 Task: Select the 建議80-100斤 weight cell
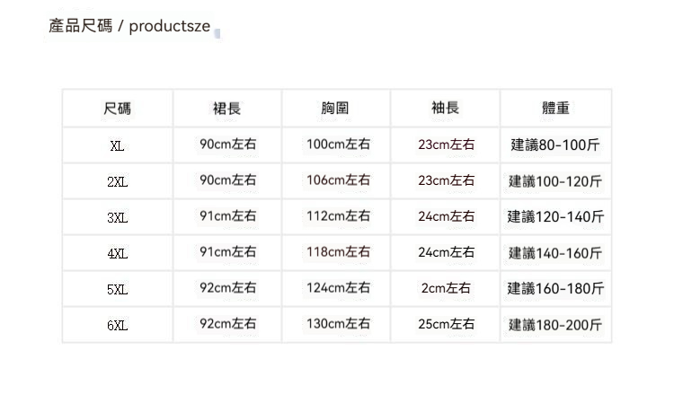point(555,144)
